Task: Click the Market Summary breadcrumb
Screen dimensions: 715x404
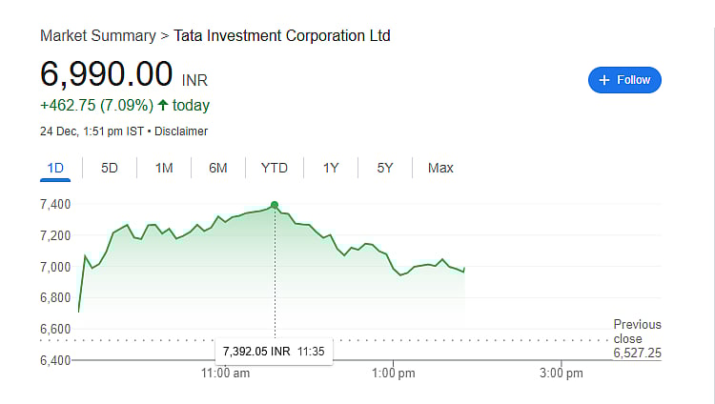Action: pos(97,36)
